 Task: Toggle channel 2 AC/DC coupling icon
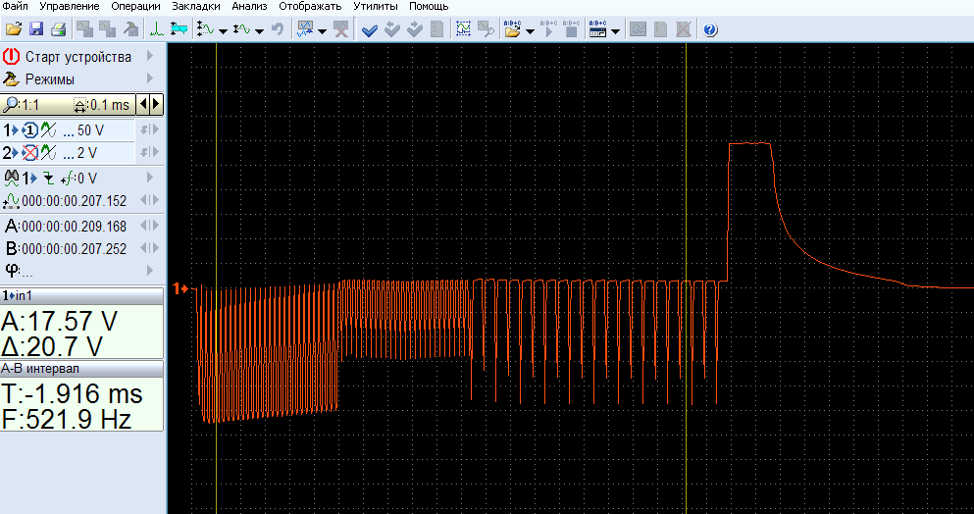pos(48,153)
